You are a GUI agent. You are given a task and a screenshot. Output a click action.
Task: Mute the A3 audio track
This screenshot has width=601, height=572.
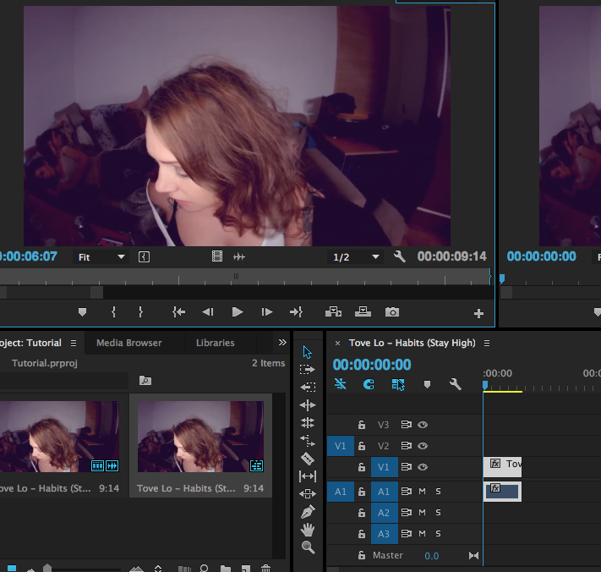click(x=422, y=534)
